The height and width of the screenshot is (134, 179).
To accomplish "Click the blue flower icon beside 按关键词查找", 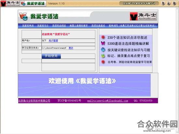I will tap(103, 50).
